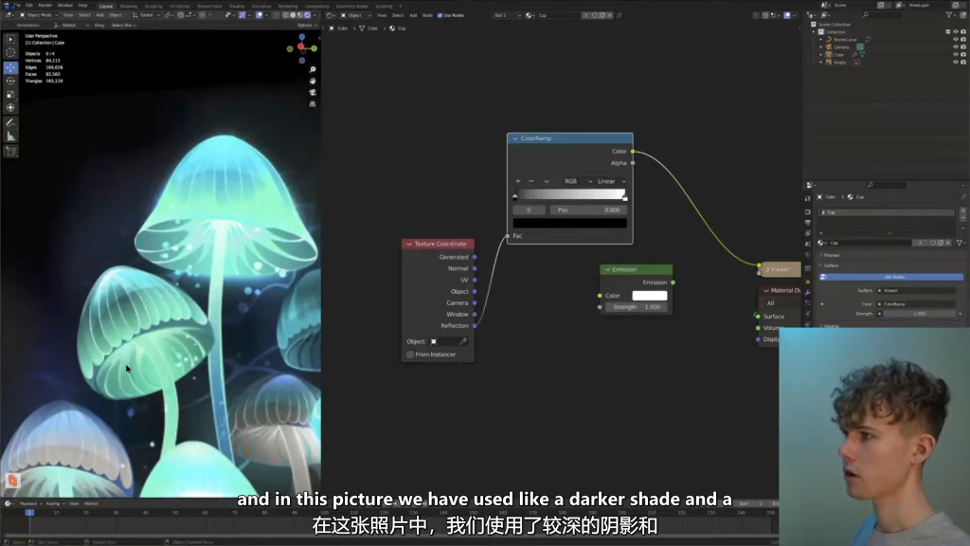
Task: Select the Rotate tool in viewport toolbar
Action: 10,82
